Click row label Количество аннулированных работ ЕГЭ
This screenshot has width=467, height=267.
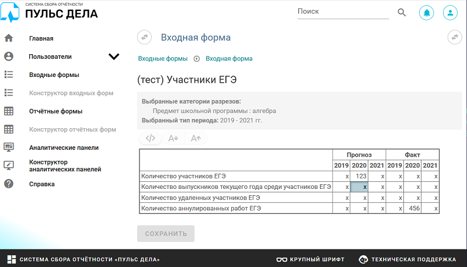(201, 209)
